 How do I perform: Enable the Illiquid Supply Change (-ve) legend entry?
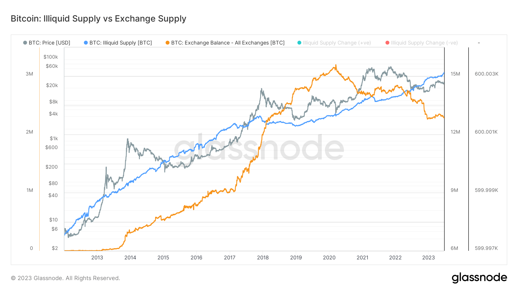(422, 43)
